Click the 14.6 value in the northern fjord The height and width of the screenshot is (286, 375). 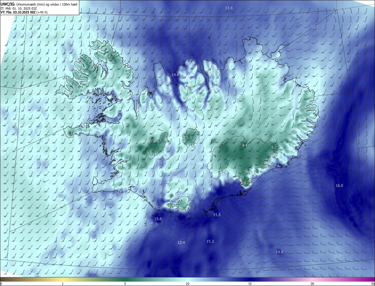click(175, 75)
